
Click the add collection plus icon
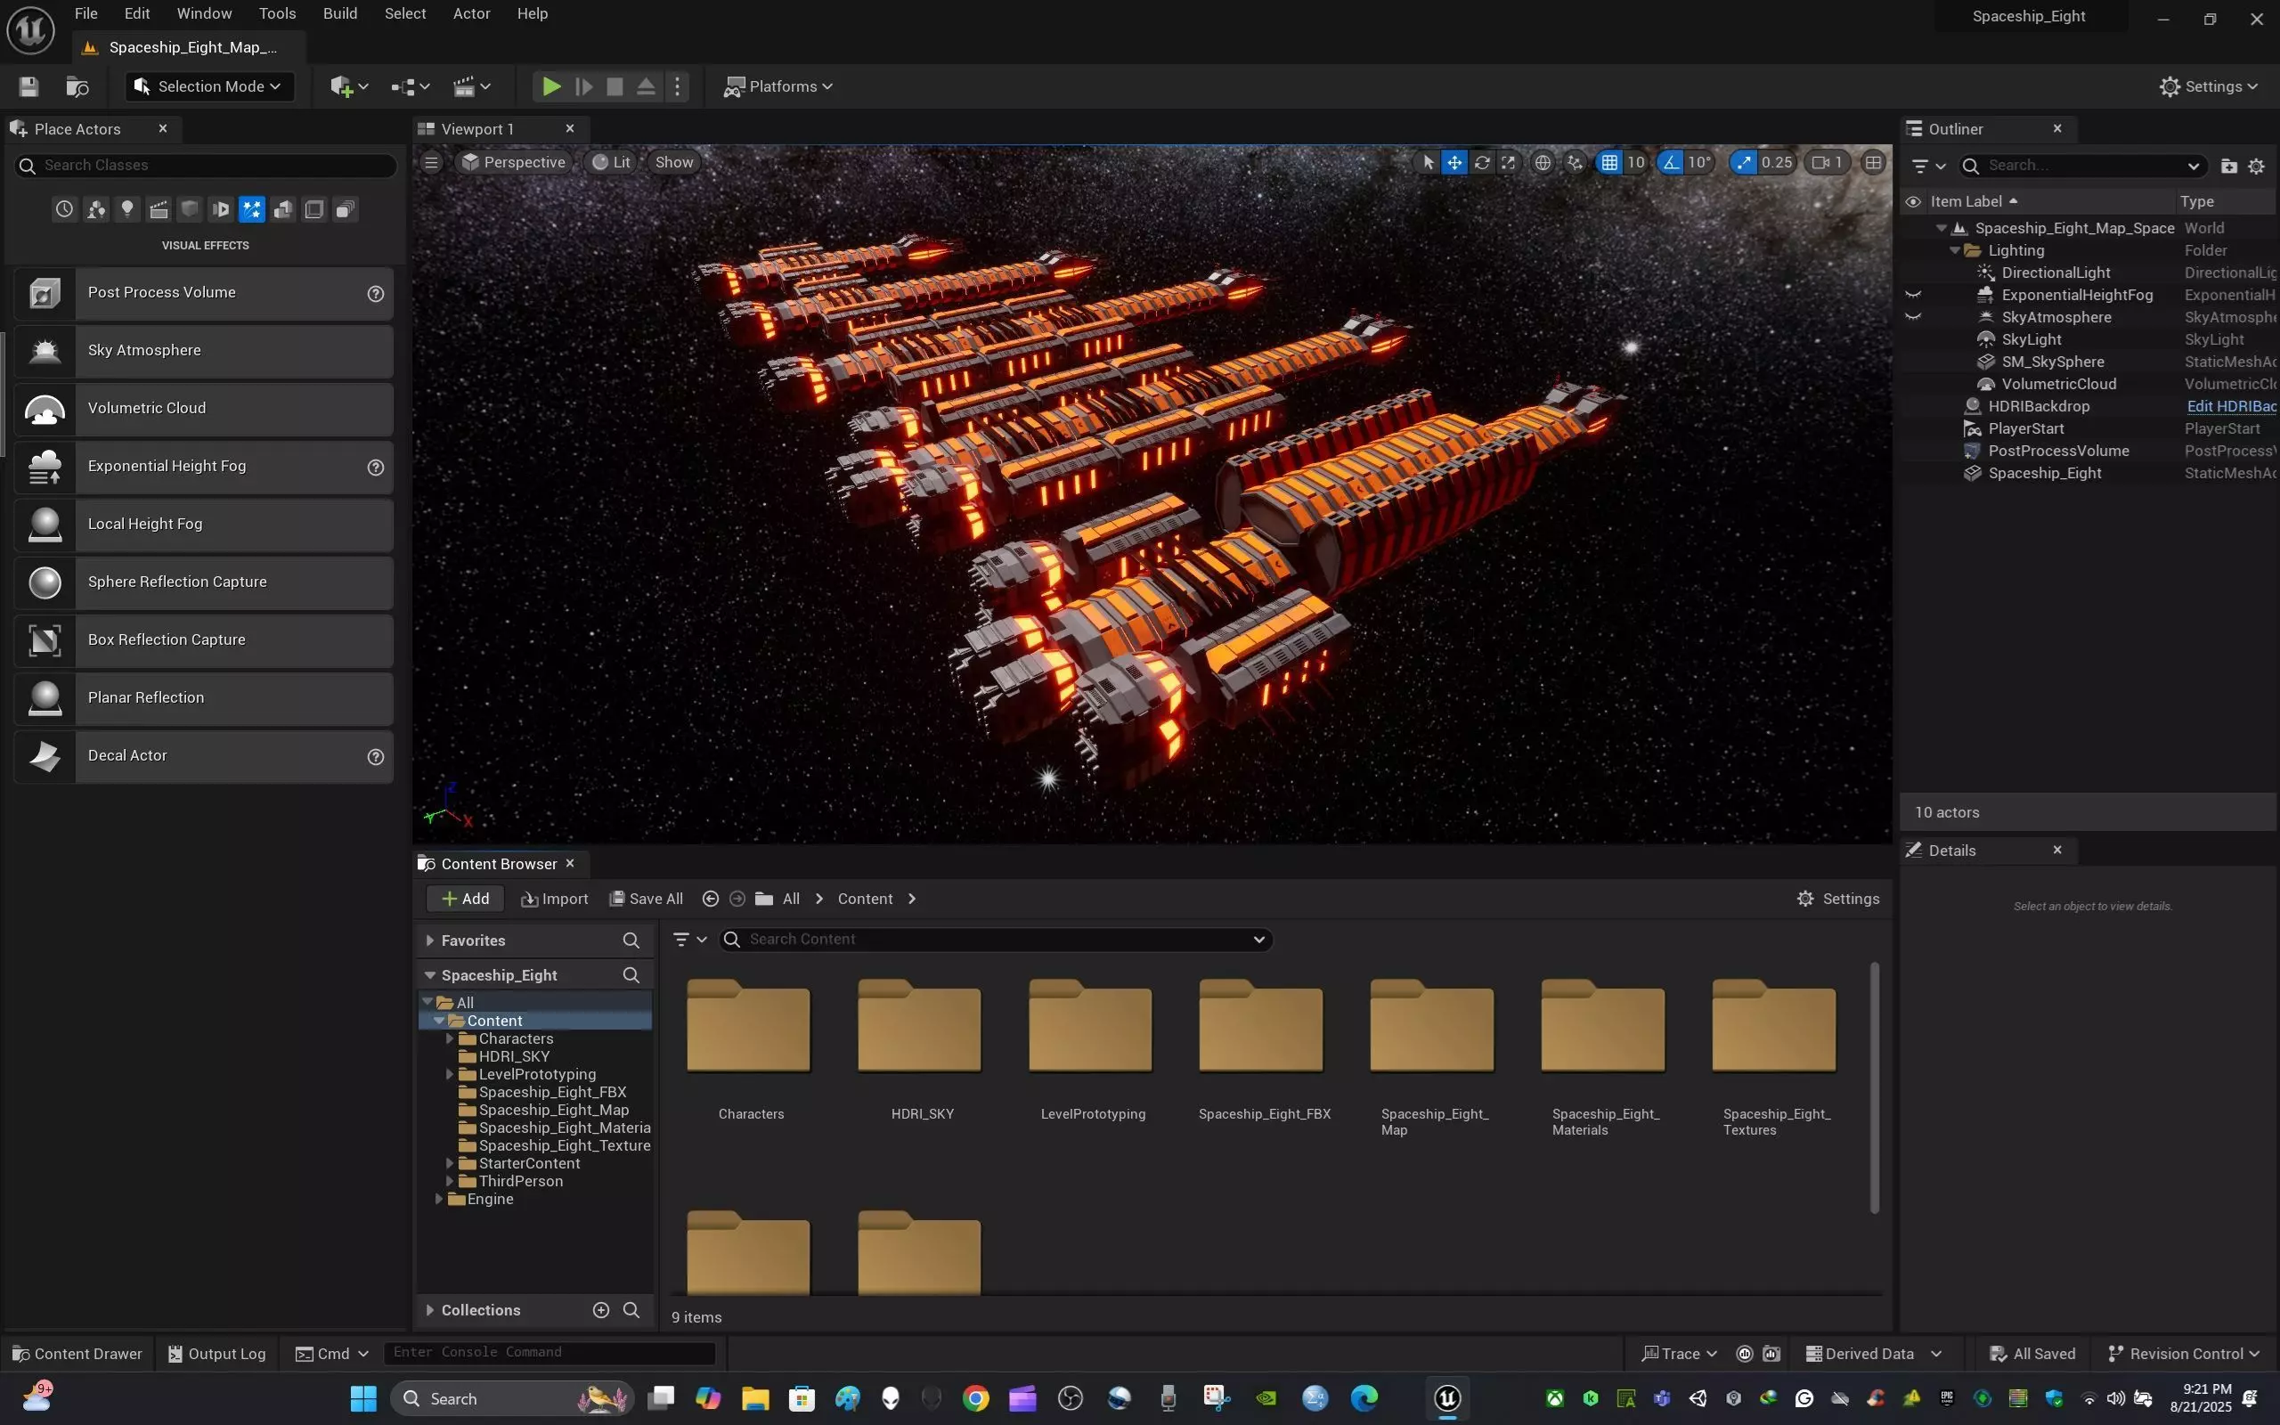tap(601, 1310)
